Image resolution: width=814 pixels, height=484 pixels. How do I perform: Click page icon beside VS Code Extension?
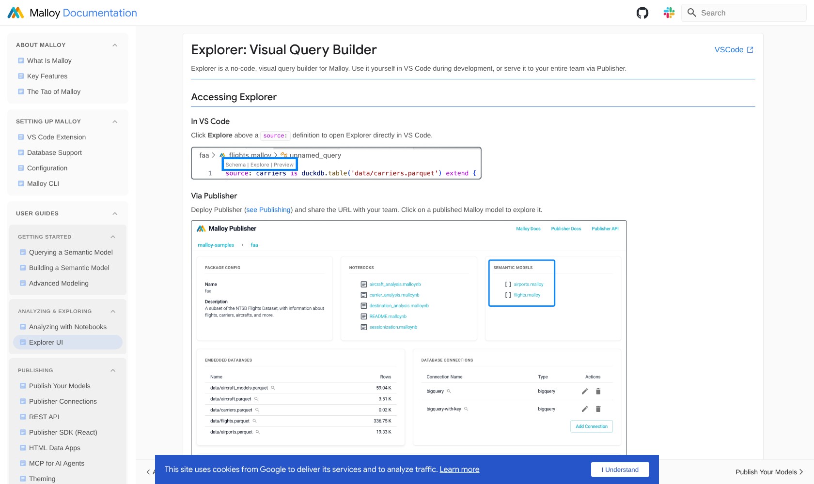(x=21, y=137)
